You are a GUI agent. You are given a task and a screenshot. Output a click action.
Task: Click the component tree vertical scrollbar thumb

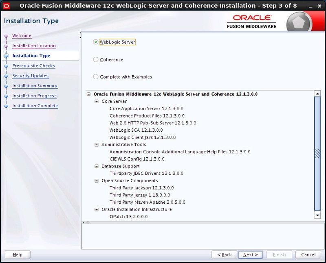[x=317, y=154]
